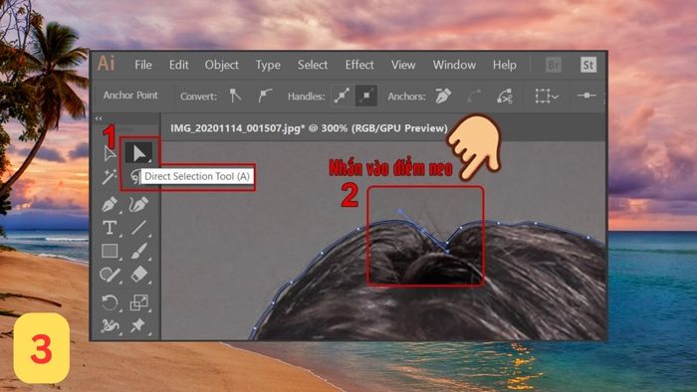Select the Type tool
This screenshot has height=392, width=697.
(x=110, y=228)
